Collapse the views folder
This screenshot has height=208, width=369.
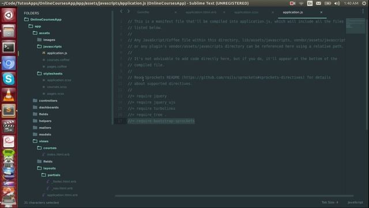pyautogui.click(x=41, y=141)
